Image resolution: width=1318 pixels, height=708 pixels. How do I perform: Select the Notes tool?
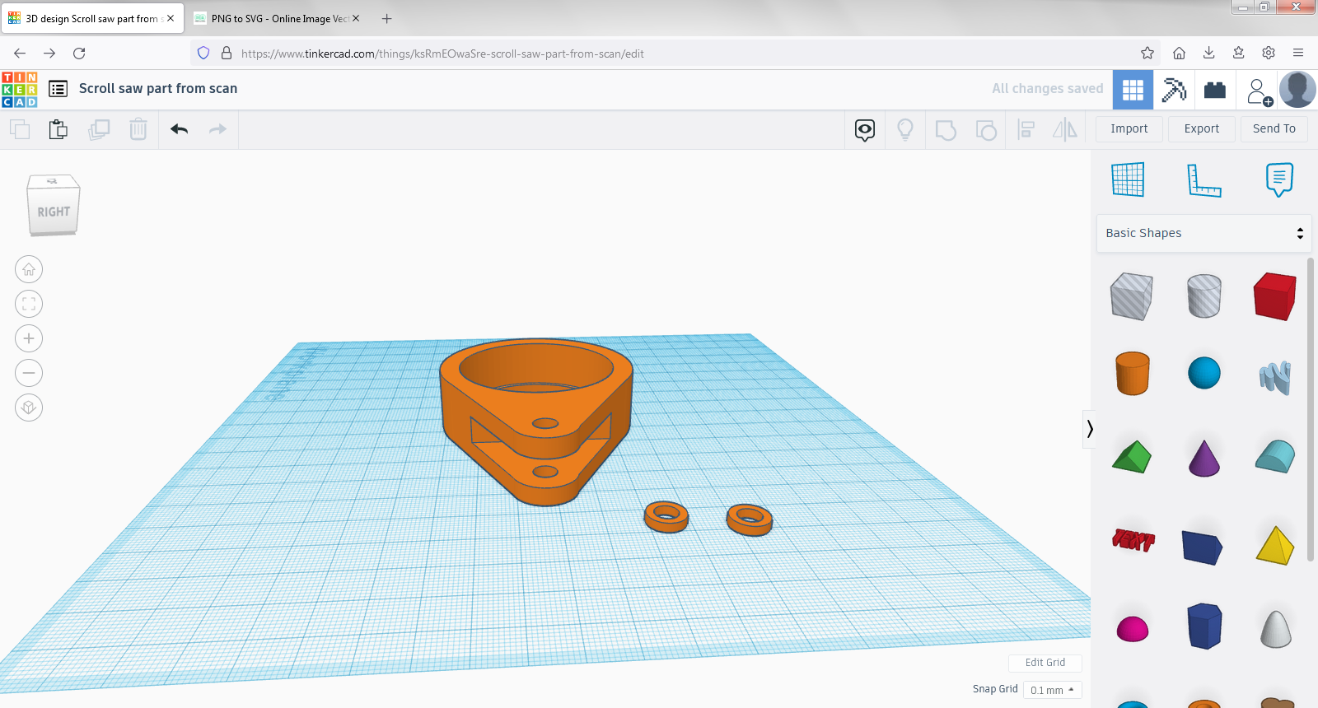coord(1279,179)
